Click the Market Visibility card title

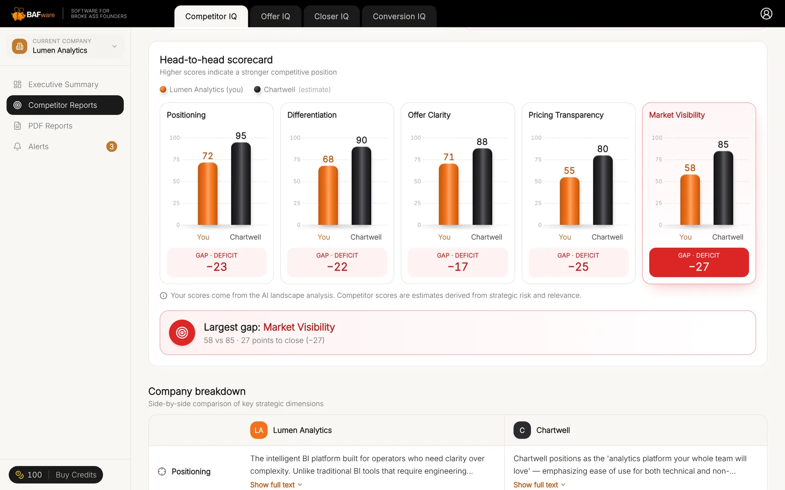(677, 115)
